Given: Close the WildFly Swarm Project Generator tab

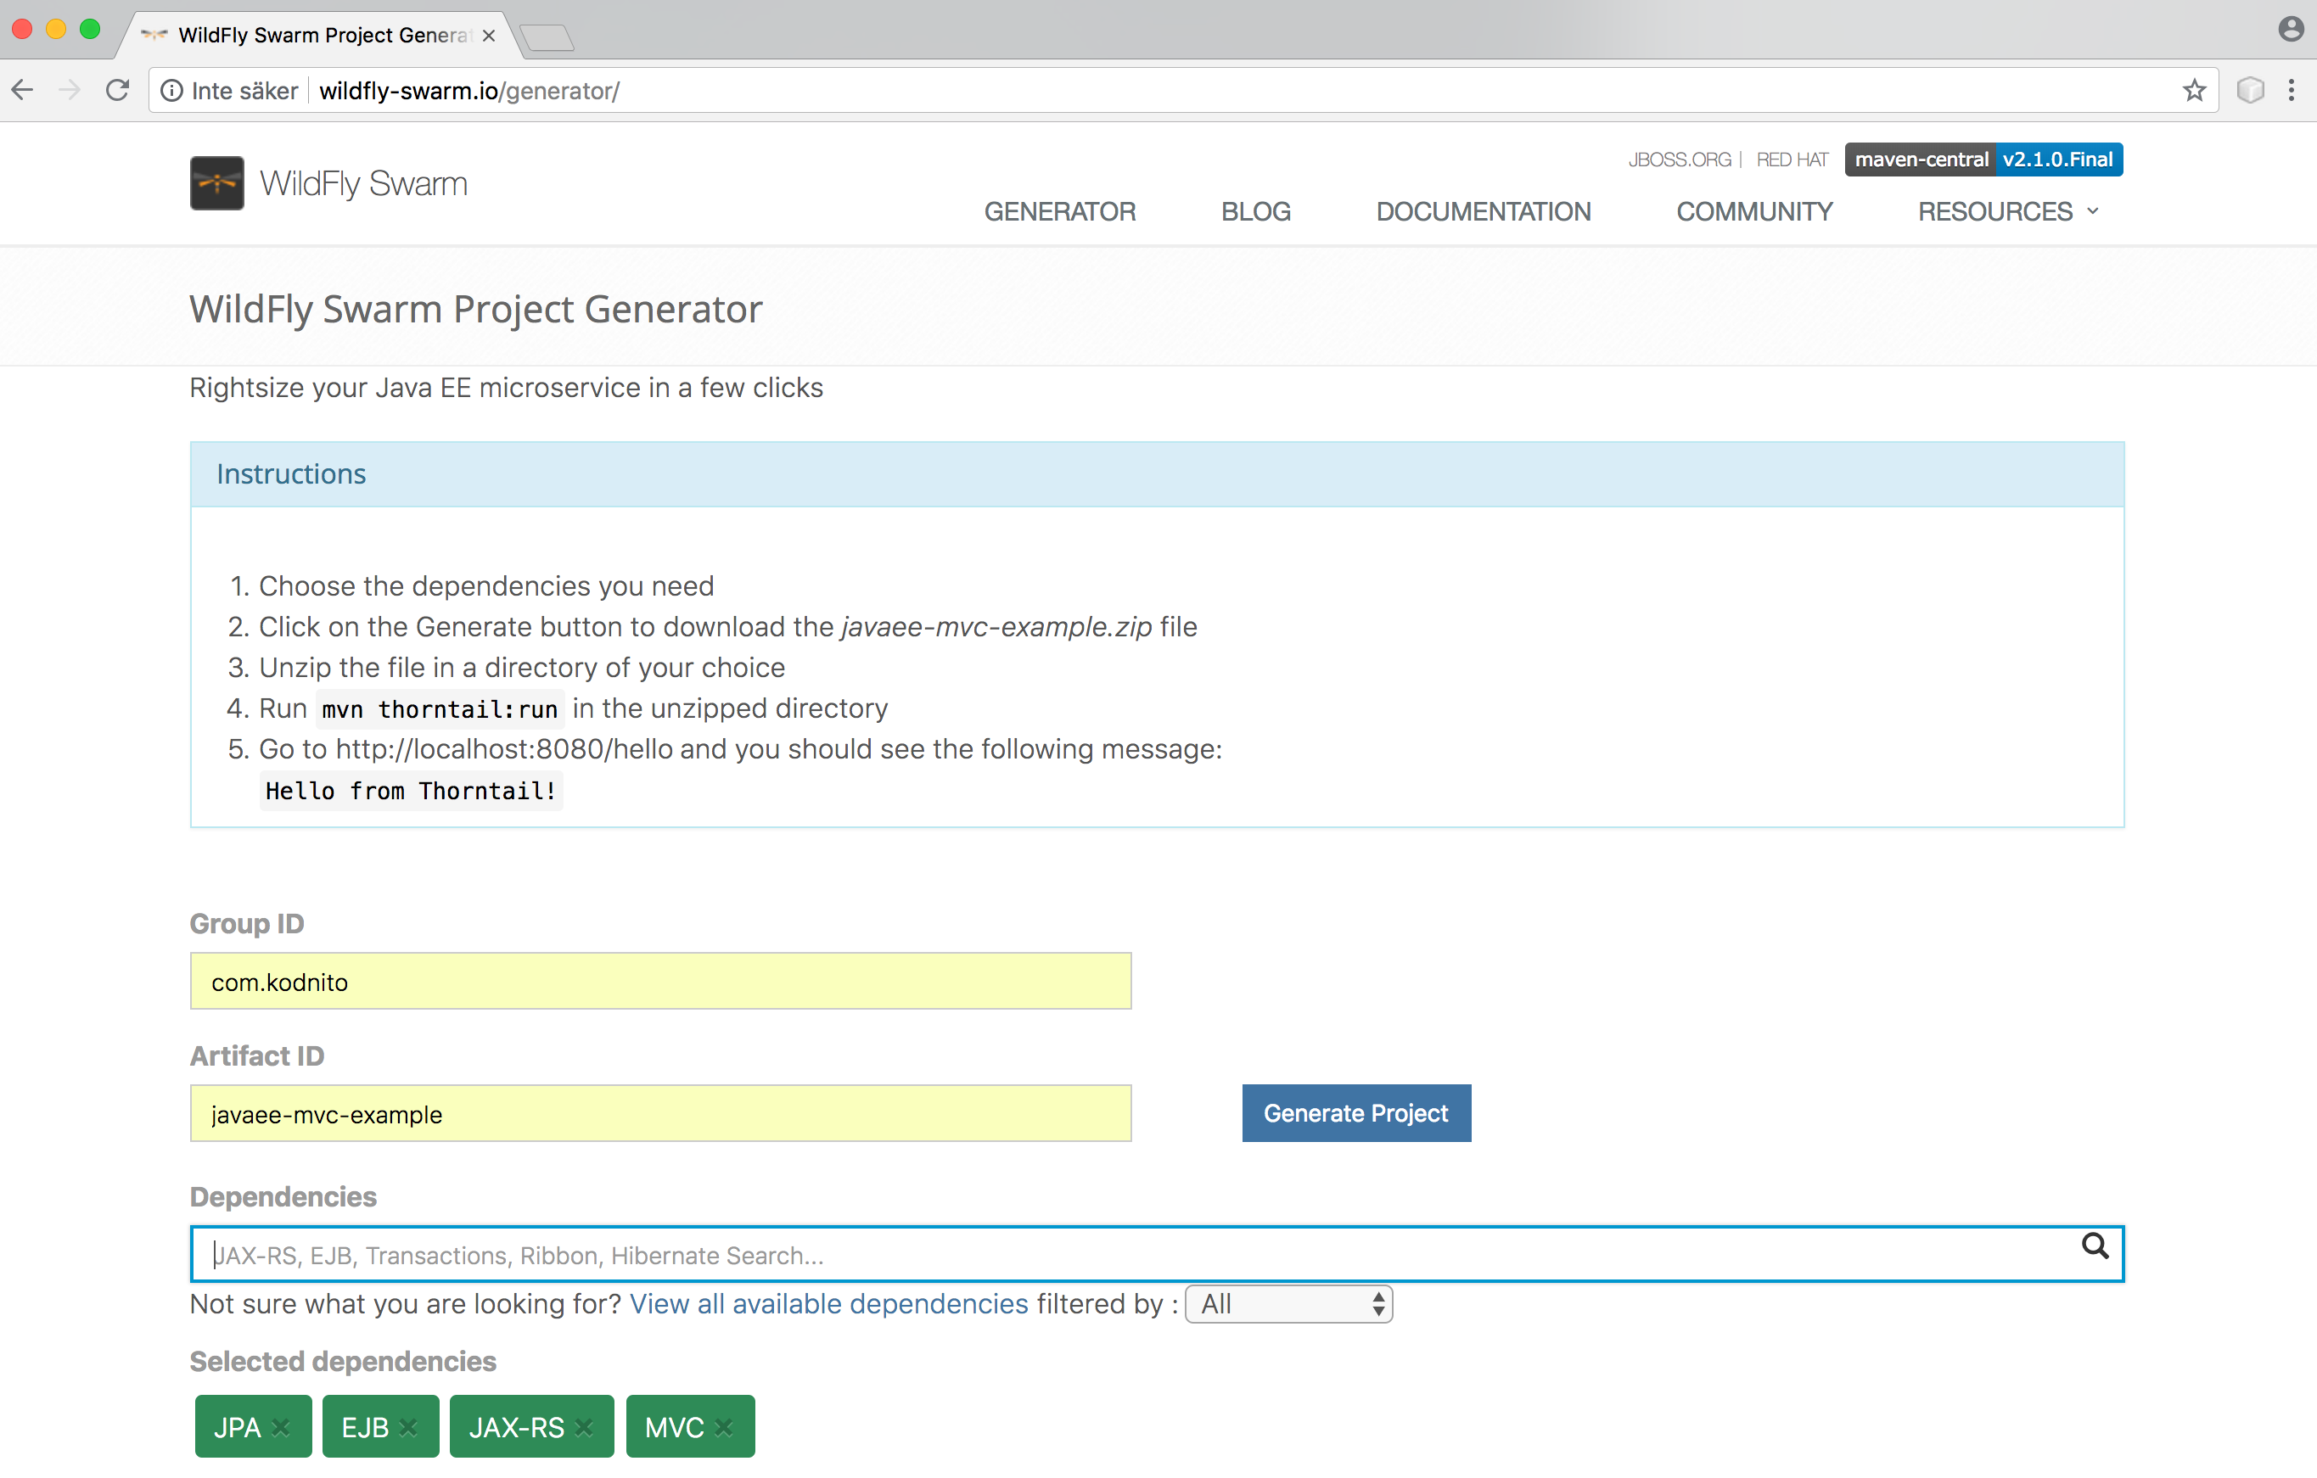Looking at the screenshot, I should tap(489, 36).
